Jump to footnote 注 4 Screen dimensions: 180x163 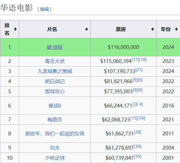click(x=138, y=104)
